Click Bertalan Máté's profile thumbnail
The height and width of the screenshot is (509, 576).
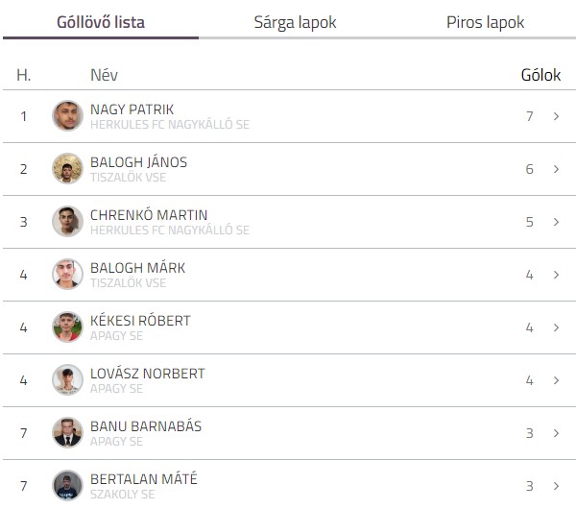click(67, 486)
